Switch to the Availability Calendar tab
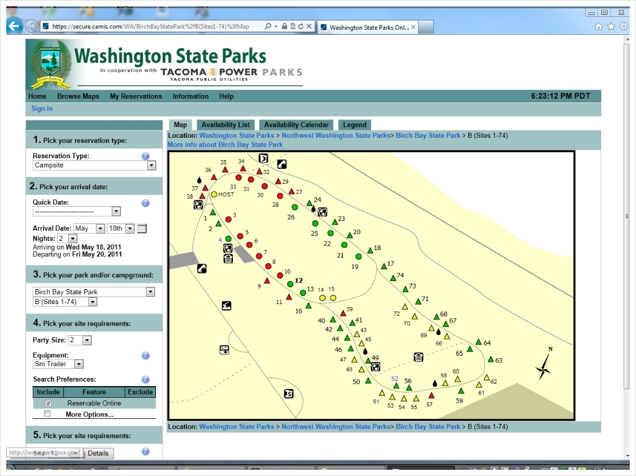636x476 pixels. [x=296, y=125]
